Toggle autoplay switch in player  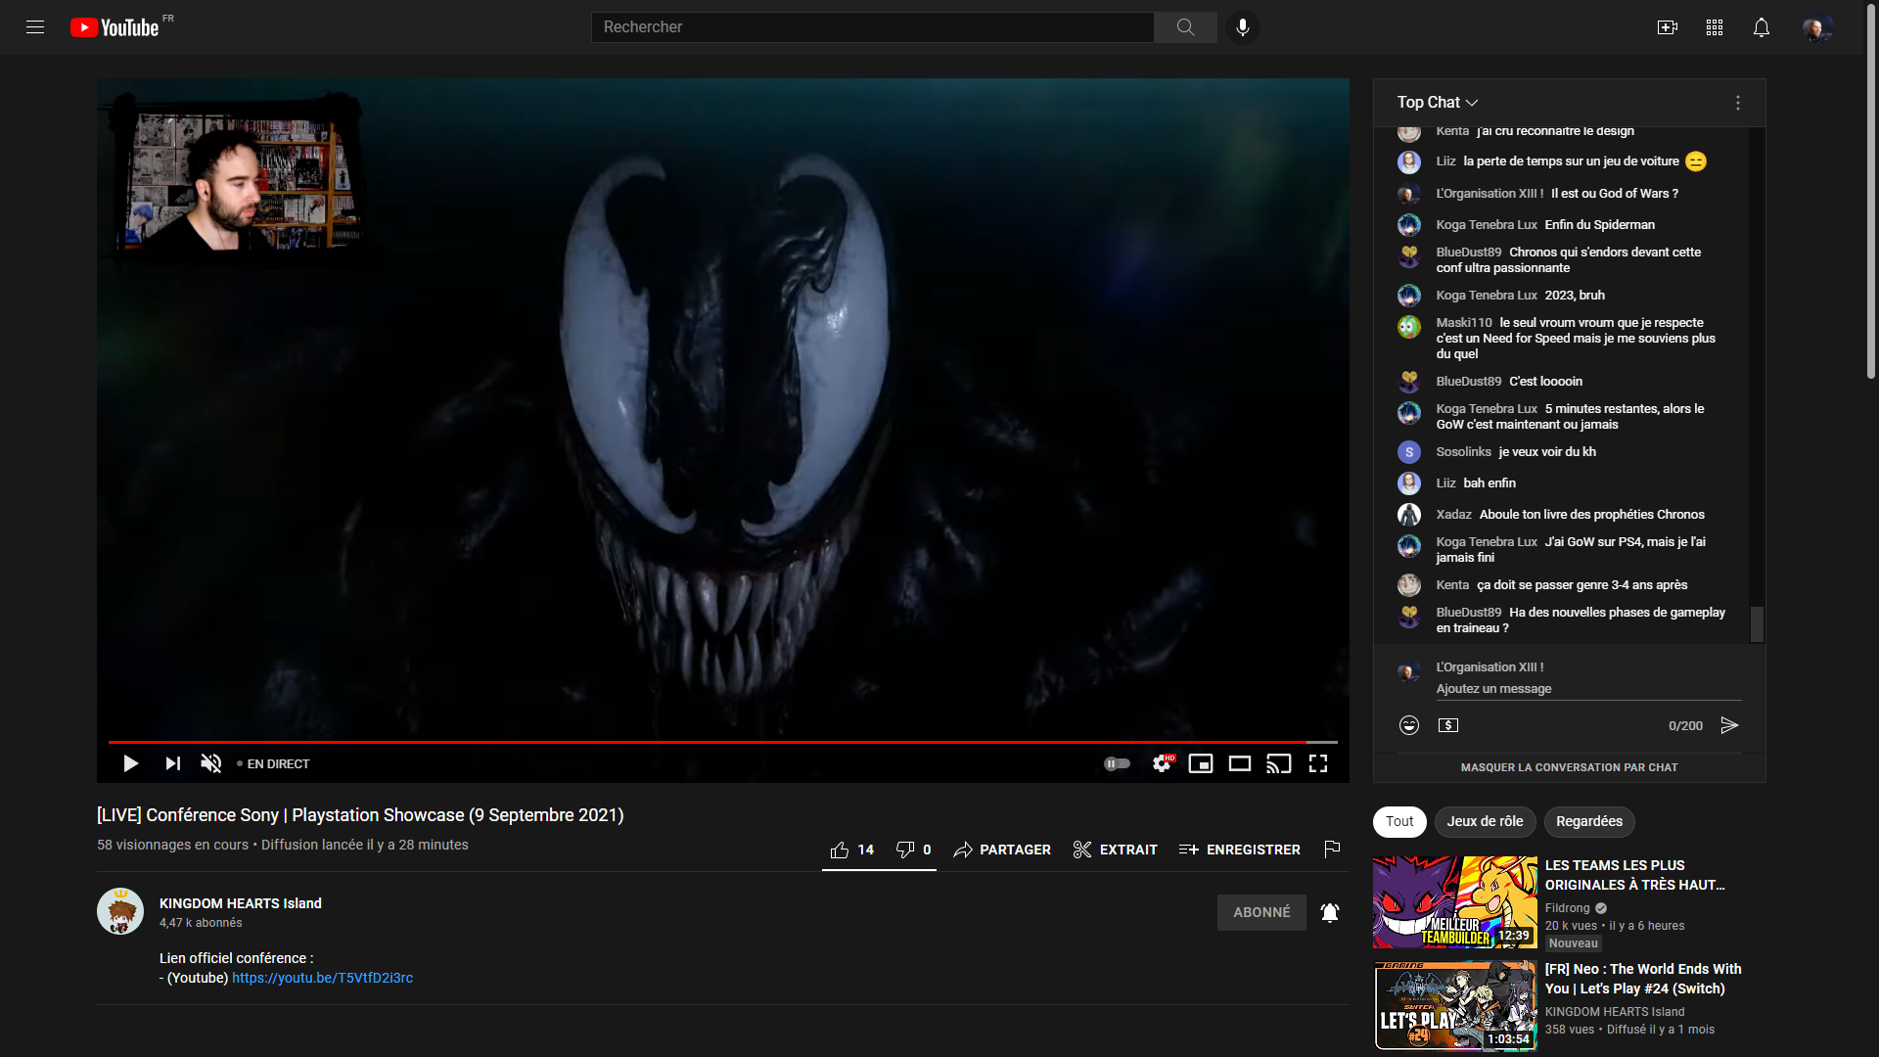[x=1117, y=763]
